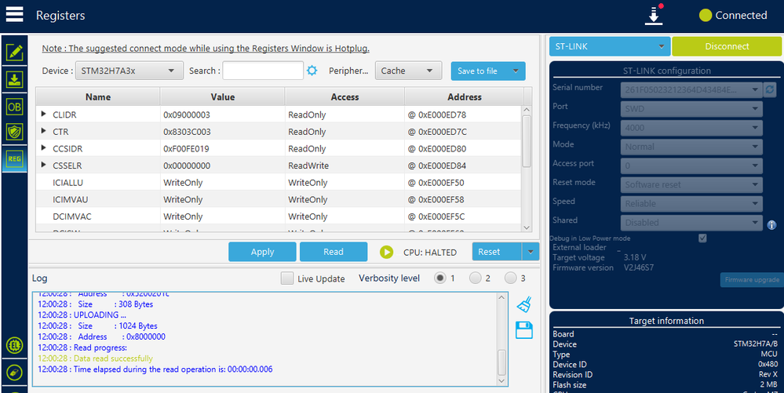Select verbosity level 2

coord(475,278)
